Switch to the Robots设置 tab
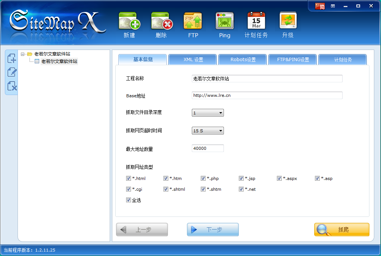Image resolution: width=381 pixels, height=256 pixels. click(x=243, y=60)
